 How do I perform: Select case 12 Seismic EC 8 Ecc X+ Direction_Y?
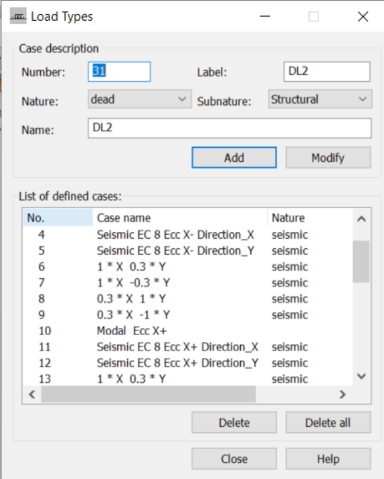coord(187,363)
